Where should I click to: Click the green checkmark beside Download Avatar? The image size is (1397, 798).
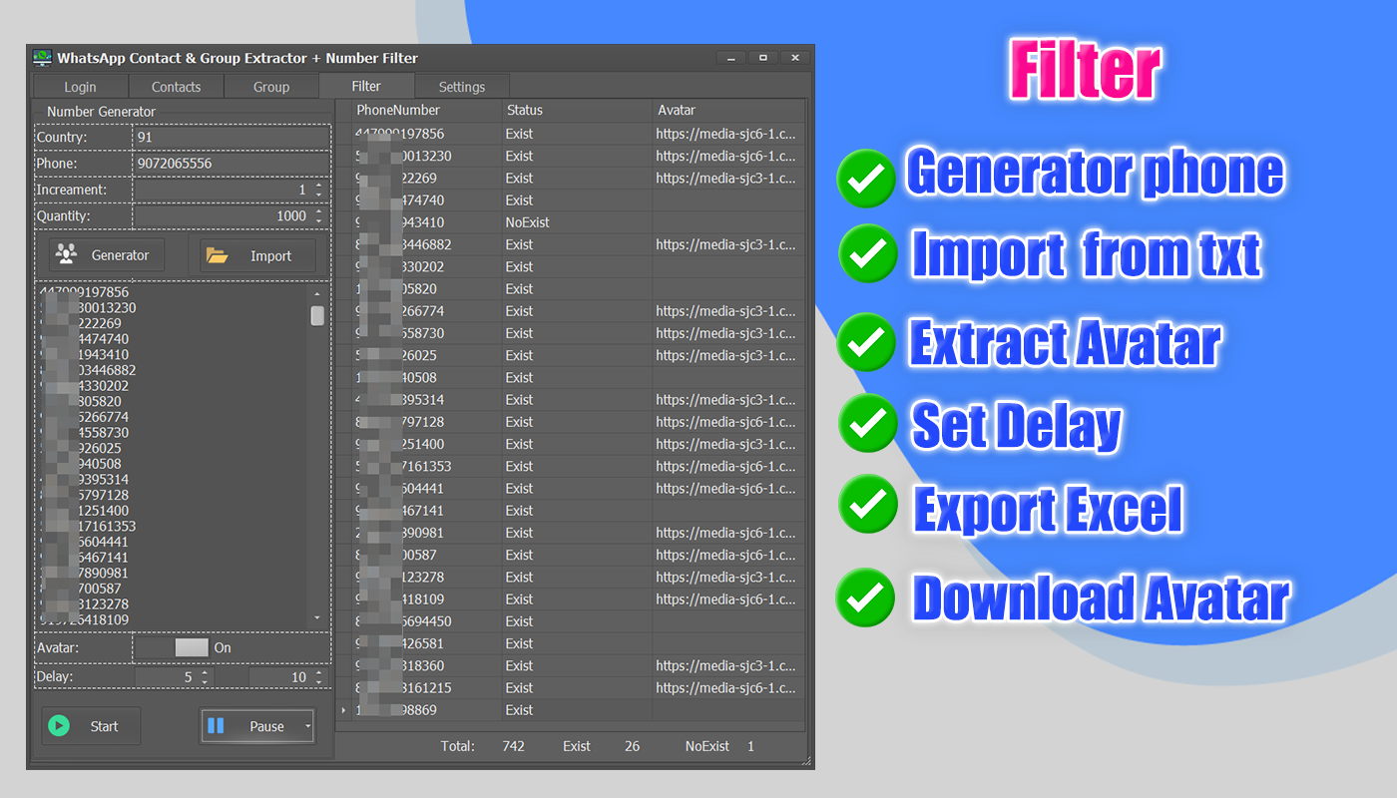pyautogui.click(x=866, y=598)
